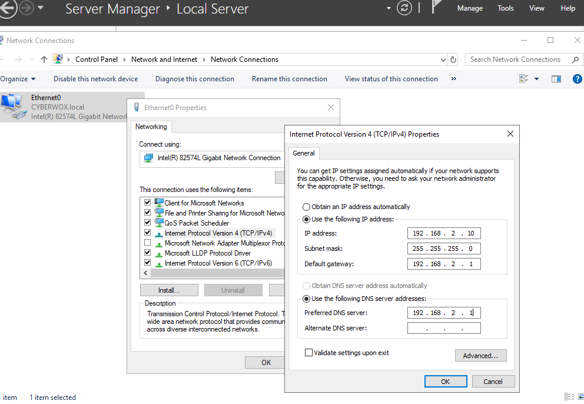Click the IP address field
584x404 pixels.
pyautogui.click(x=444, y=233)
